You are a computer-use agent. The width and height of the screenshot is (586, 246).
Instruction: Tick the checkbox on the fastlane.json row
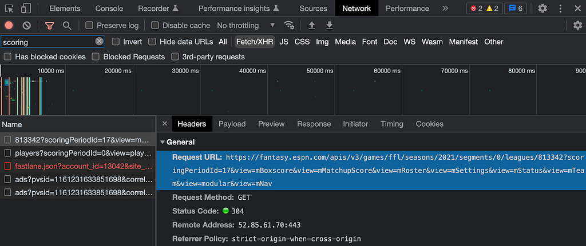point(7,166)
